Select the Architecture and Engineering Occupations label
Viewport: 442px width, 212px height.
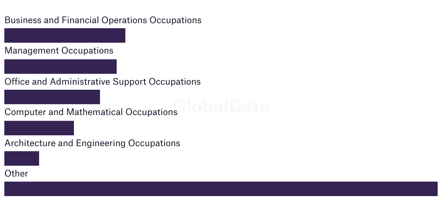click(92, 143)
